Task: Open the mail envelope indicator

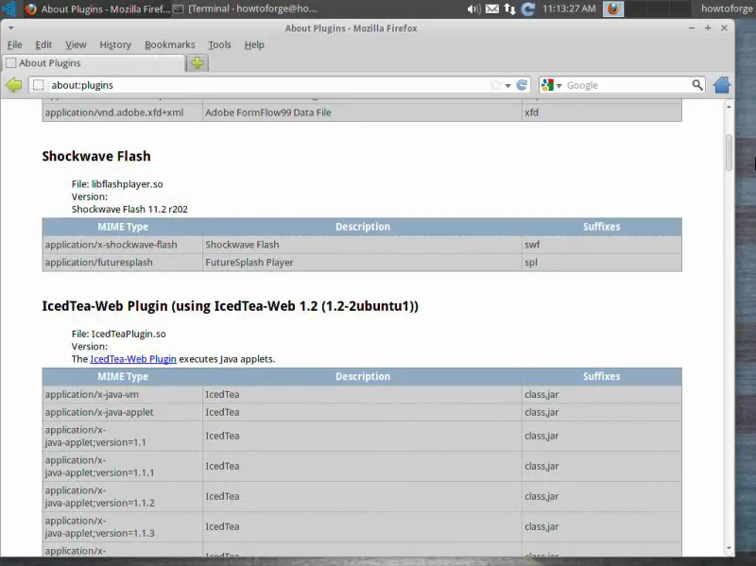Action: [x=491, y=9]
